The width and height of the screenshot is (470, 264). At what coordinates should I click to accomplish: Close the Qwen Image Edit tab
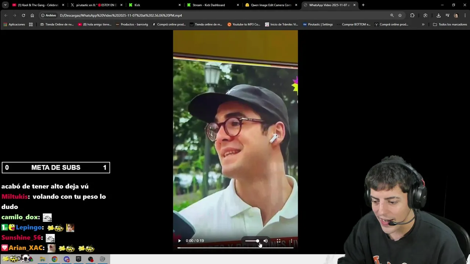(296, 5)
